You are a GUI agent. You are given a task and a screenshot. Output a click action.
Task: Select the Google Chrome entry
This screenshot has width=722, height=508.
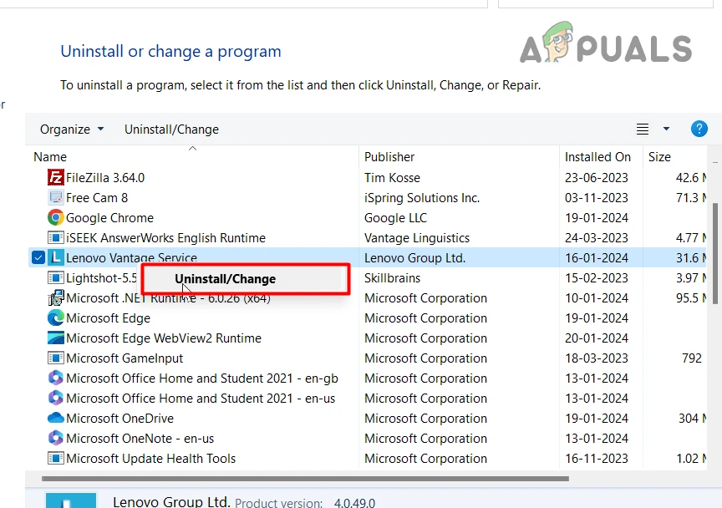tap(109, 218)
